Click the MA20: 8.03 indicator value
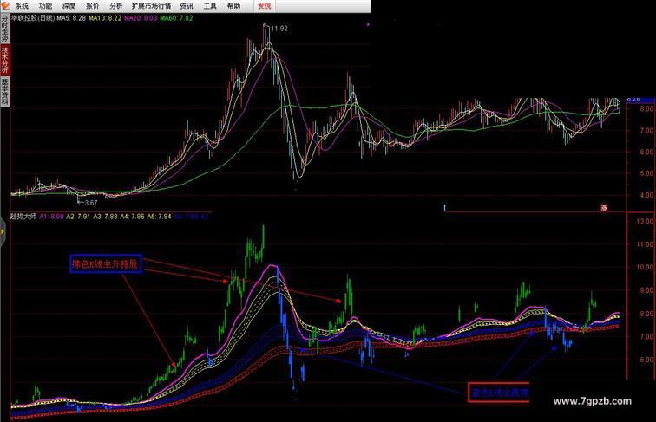The height and width of the screenshot is (422, 656). [141, 18]
